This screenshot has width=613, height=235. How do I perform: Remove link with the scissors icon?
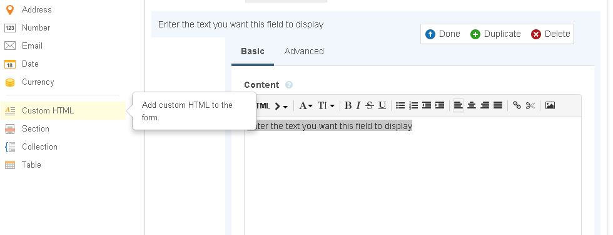[x=530, y=105]
